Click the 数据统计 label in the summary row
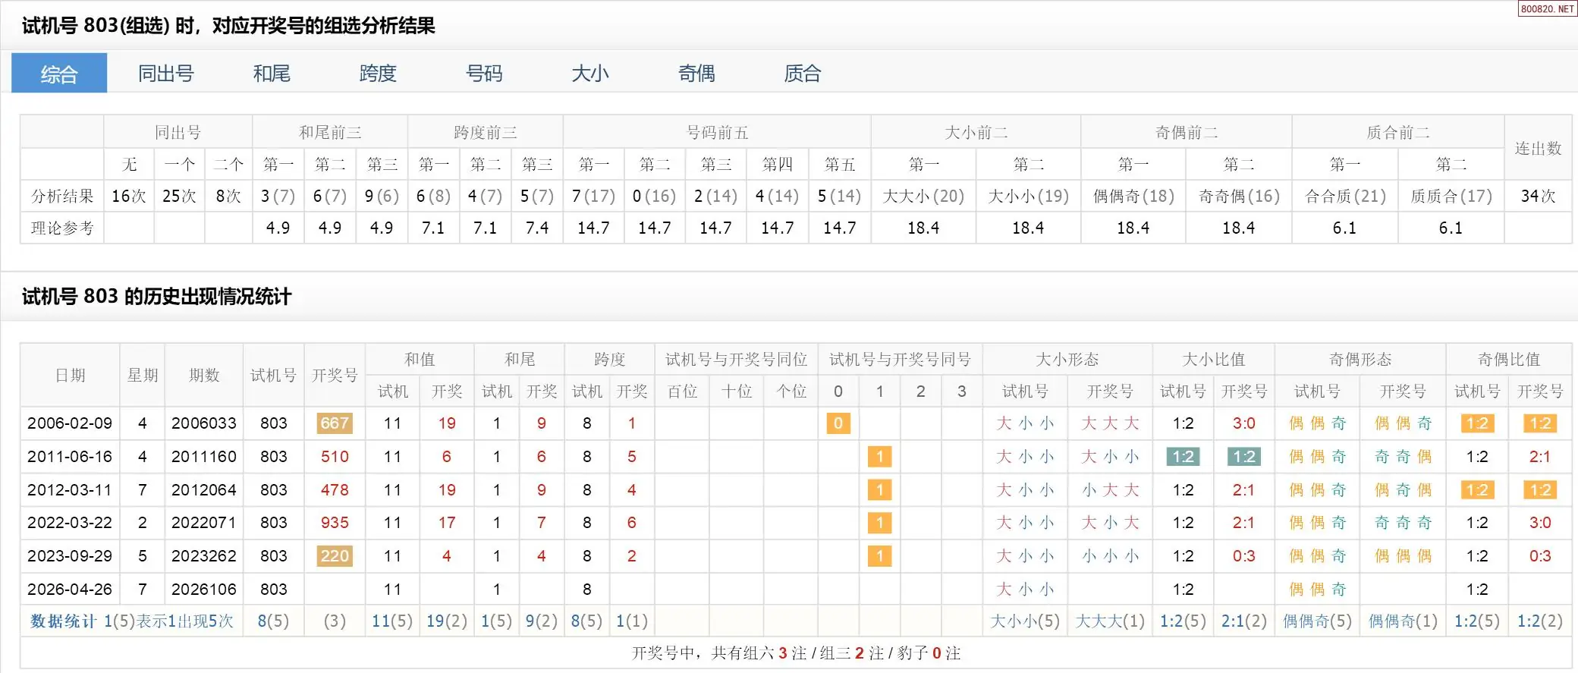This screenshot has width=1578, height=673. coord(63,621)
